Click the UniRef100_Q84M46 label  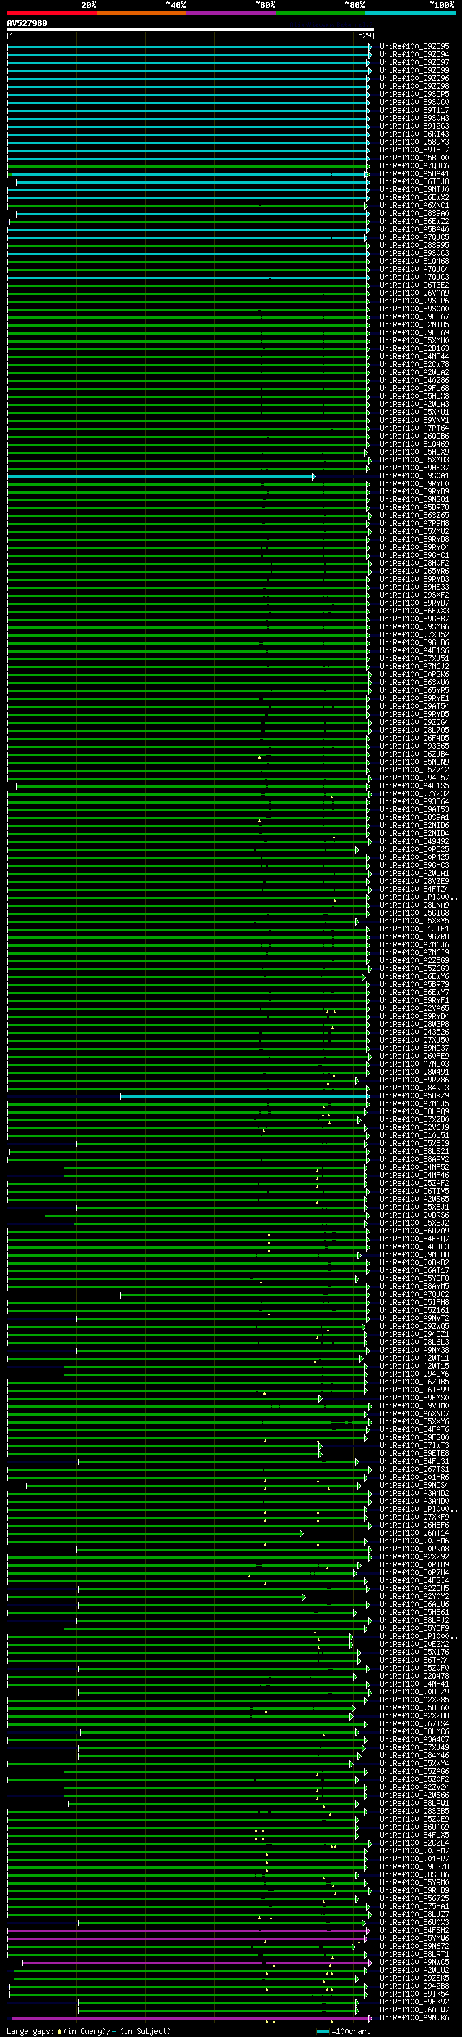[x=414, y=1755]
